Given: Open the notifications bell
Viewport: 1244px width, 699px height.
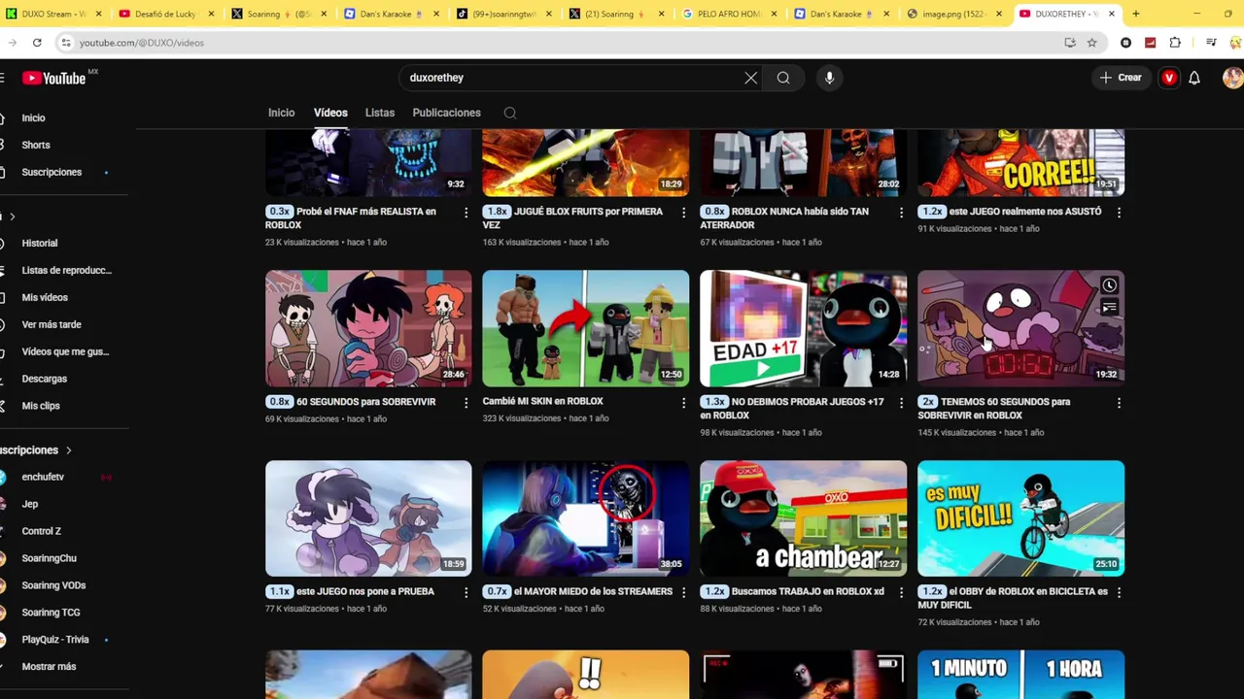Looking at the screenshot, I should click(x=1194, y=78).
